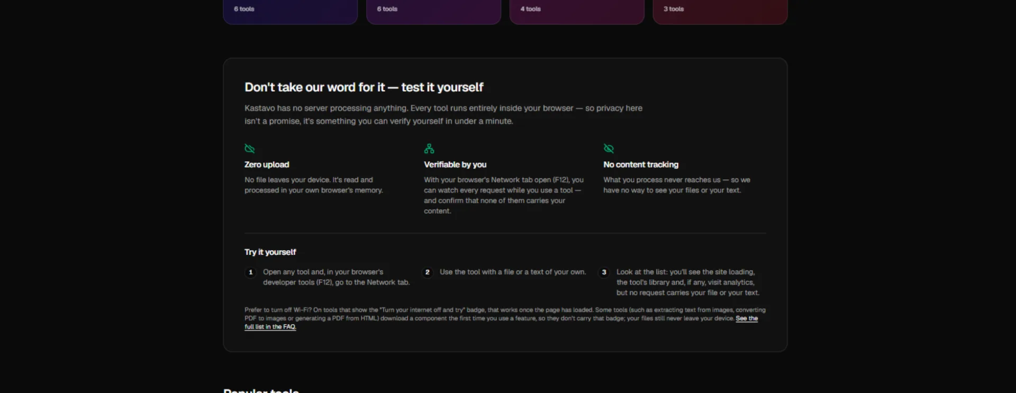This screenshot has height=393, width=1016.
Task: Open the category card labeled 3 tools
Action: [720, 12]
